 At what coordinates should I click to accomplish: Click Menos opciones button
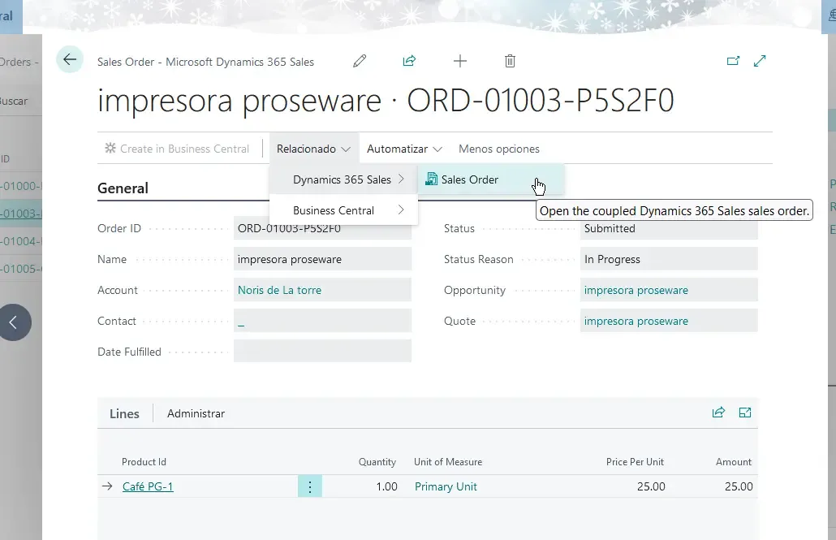(498, 149)
